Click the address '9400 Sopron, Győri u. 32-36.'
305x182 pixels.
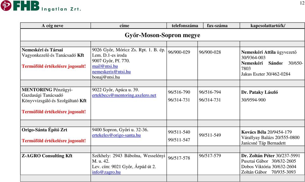(120, 130)
